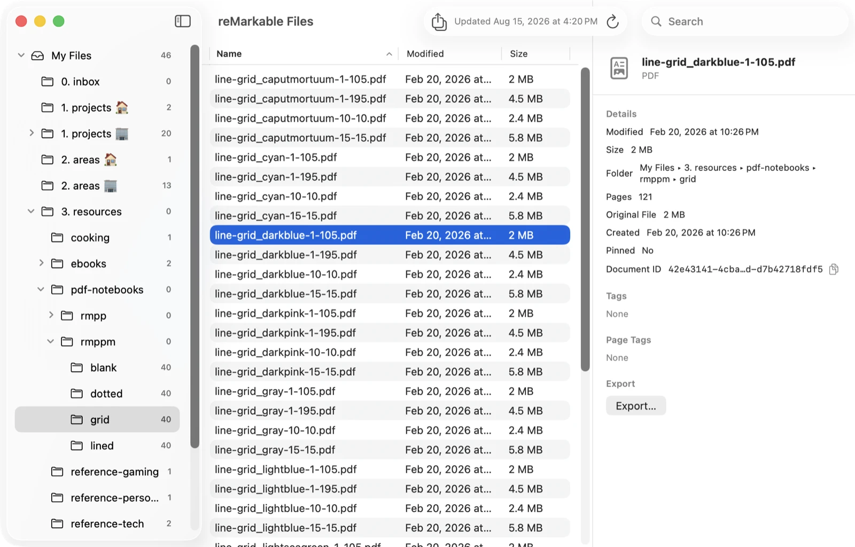This screenshot has width=855, height=547.
Task: Collapse the rmppm folder
Action: click(50, 341)
